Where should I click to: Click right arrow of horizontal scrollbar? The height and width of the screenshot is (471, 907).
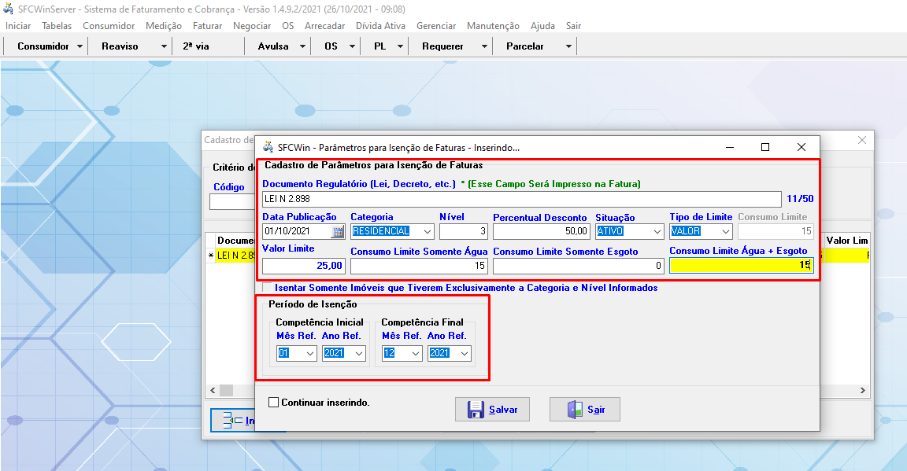[863, 391]
